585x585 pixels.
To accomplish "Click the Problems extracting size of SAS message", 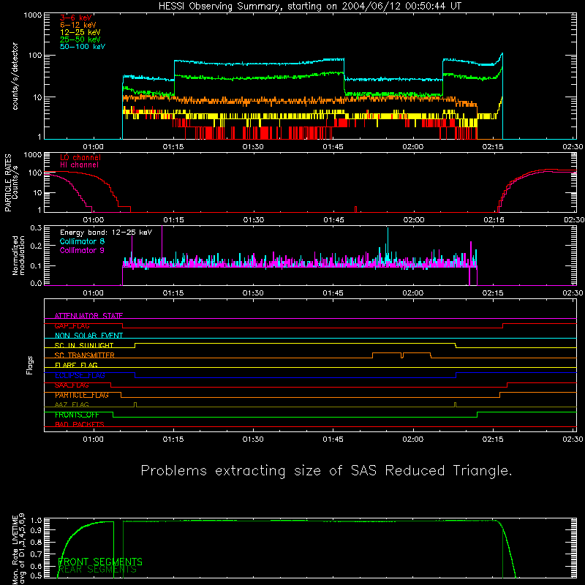I will coord(326,470).
